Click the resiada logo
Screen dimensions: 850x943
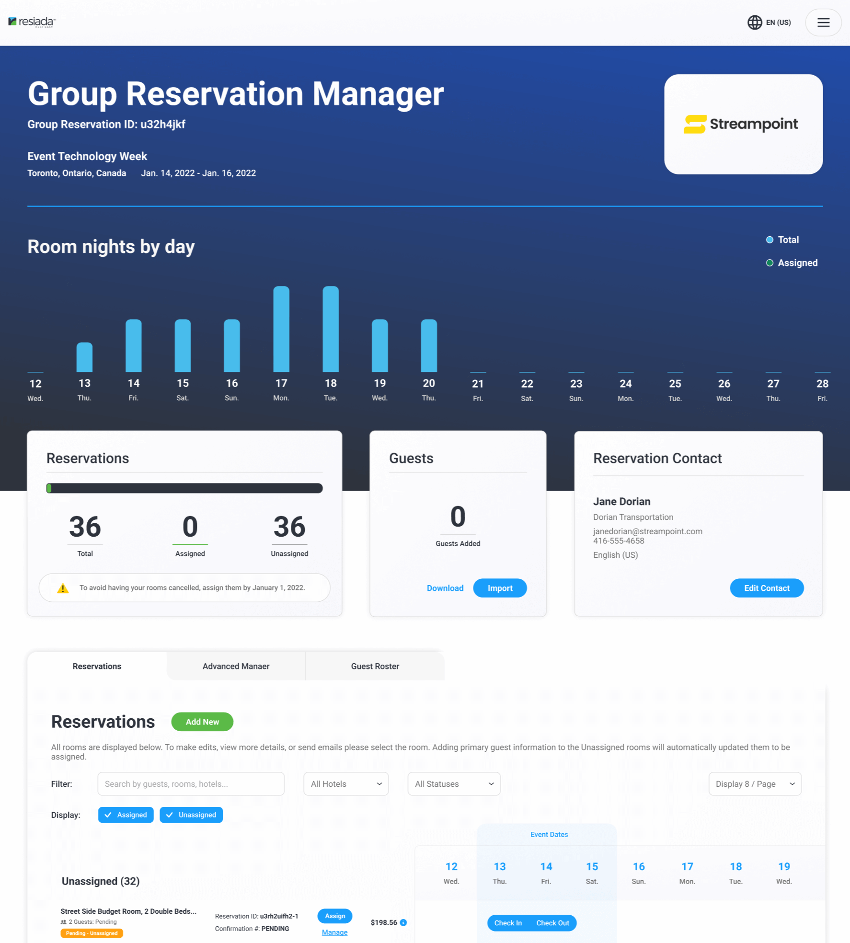coord(32,22)
